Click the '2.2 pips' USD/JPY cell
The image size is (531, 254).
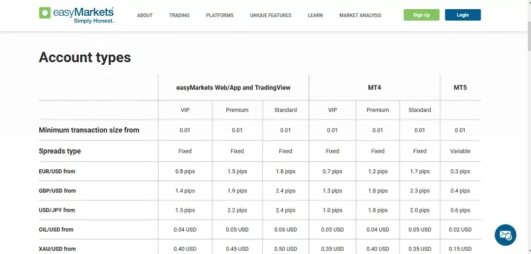[237, 210]
